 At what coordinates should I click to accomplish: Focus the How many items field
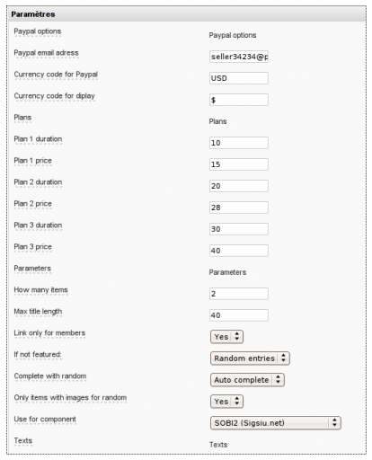[x=239, y=294]
